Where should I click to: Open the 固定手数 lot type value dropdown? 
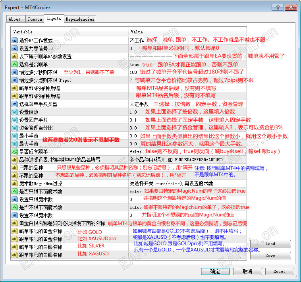click(x=139, y=104)
